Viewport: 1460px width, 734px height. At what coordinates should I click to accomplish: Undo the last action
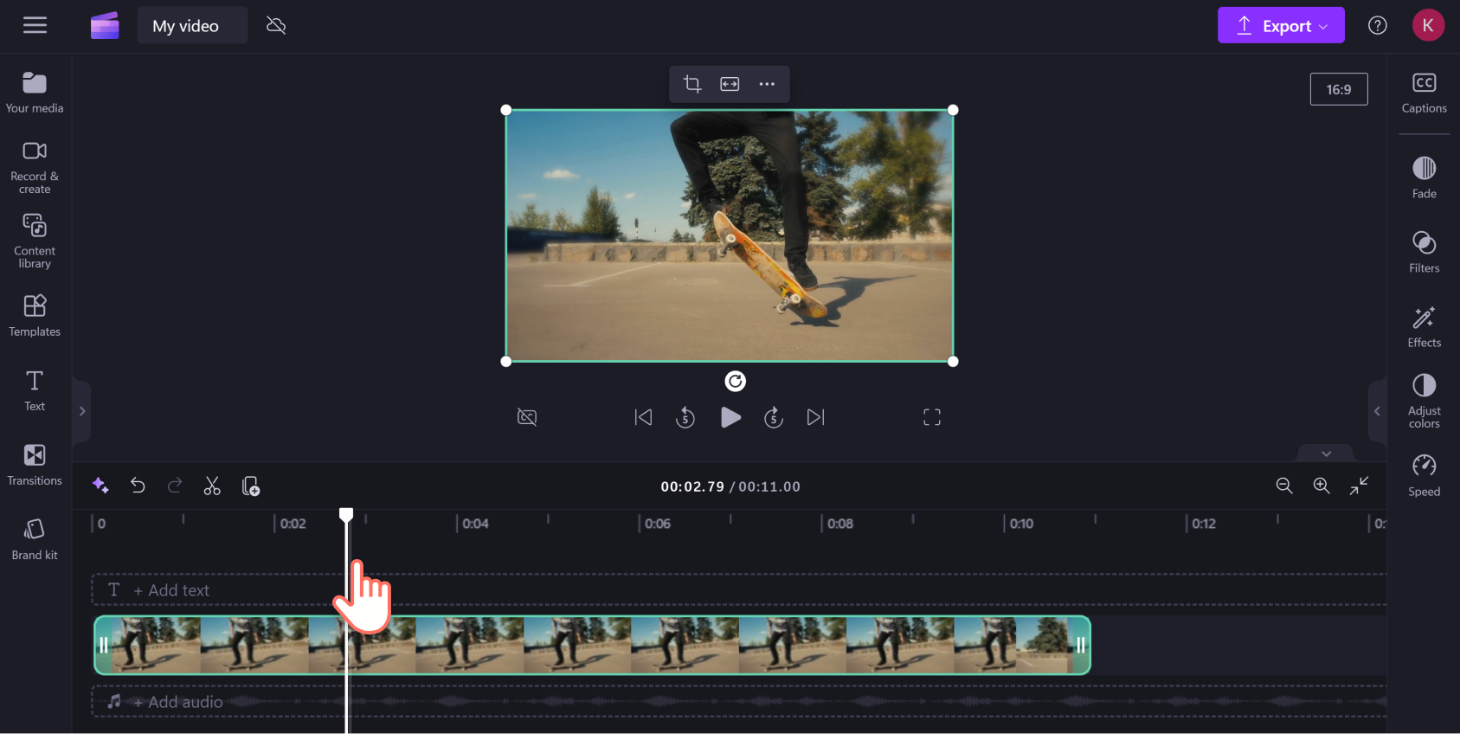[x=138, y=486]
